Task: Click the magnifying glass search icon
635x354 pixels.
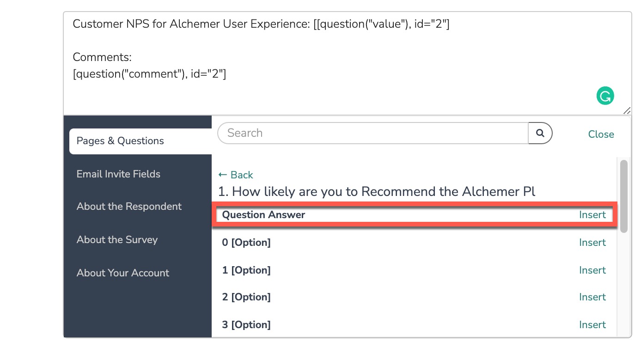Action: tap(540, 133)
